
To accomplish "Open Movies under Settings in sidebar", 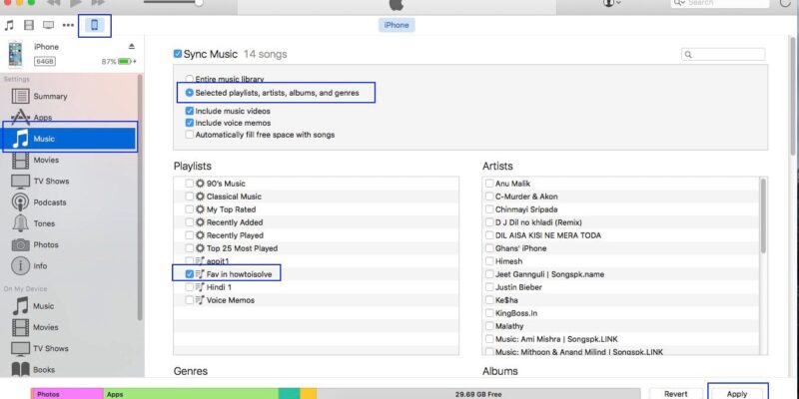I will (x=46, y=160).
